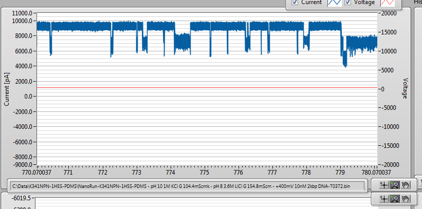Select the 780.070037 end value on the time axis
Viewport: 422px width, 209px height.
click(375, 172)
